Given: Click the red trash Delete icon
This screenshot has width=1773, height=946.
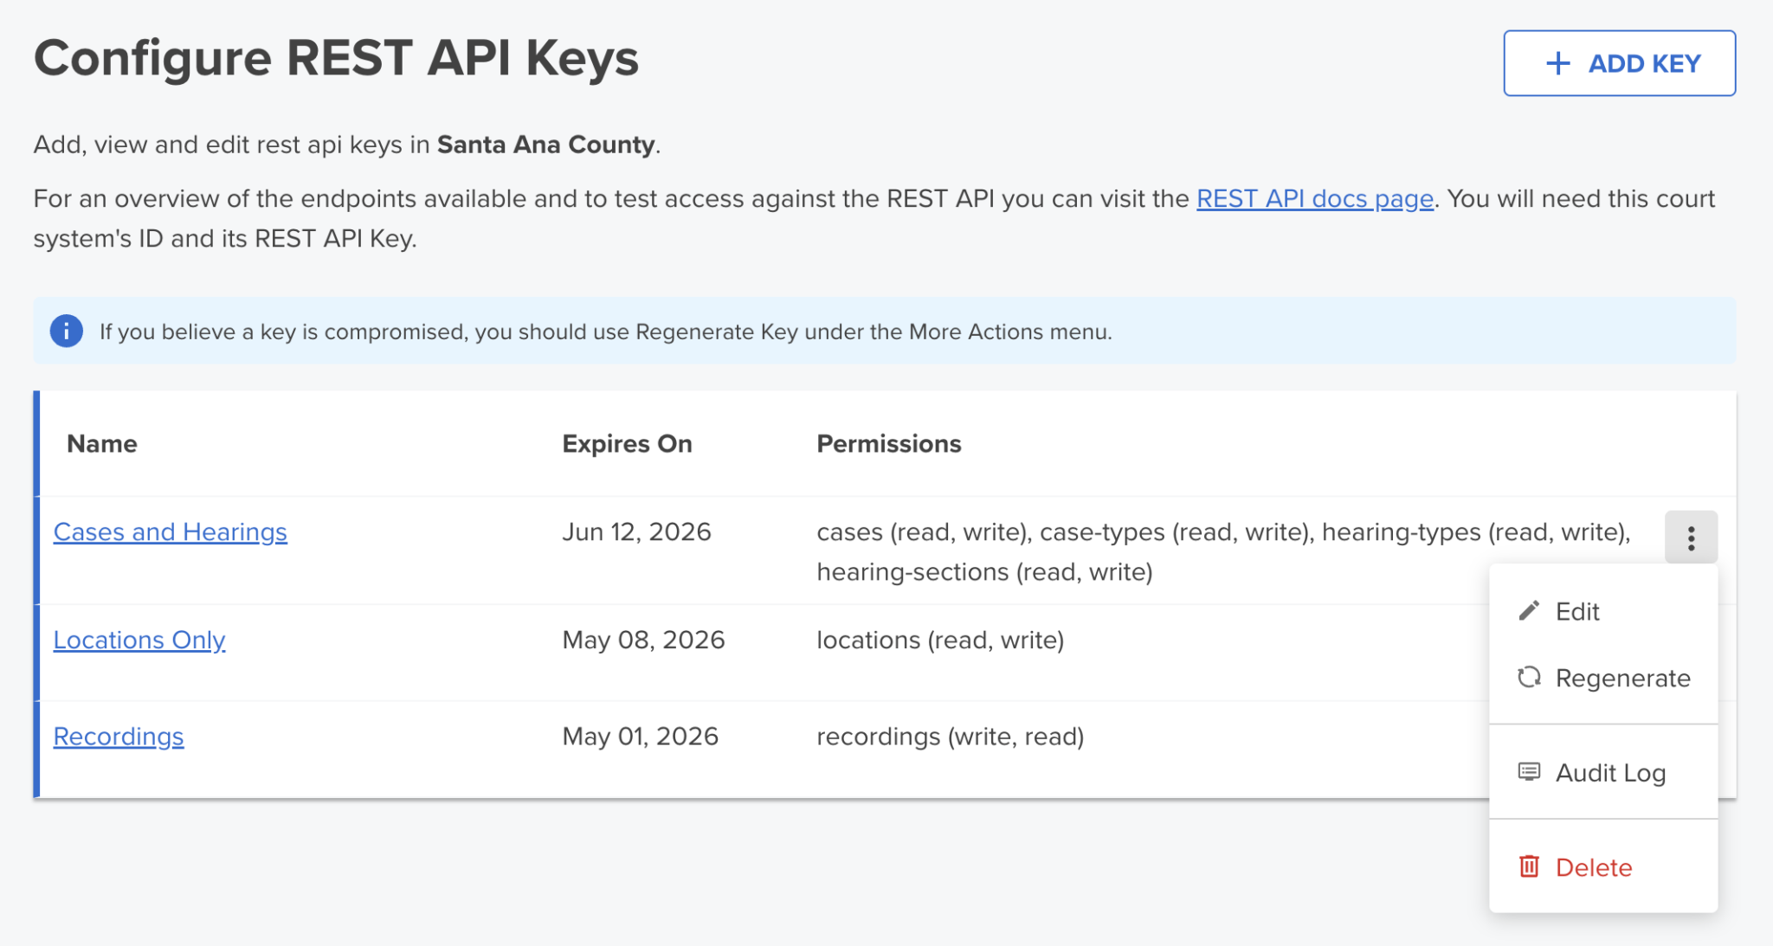Looking at the screenshot, I should tap(1529, 866).
